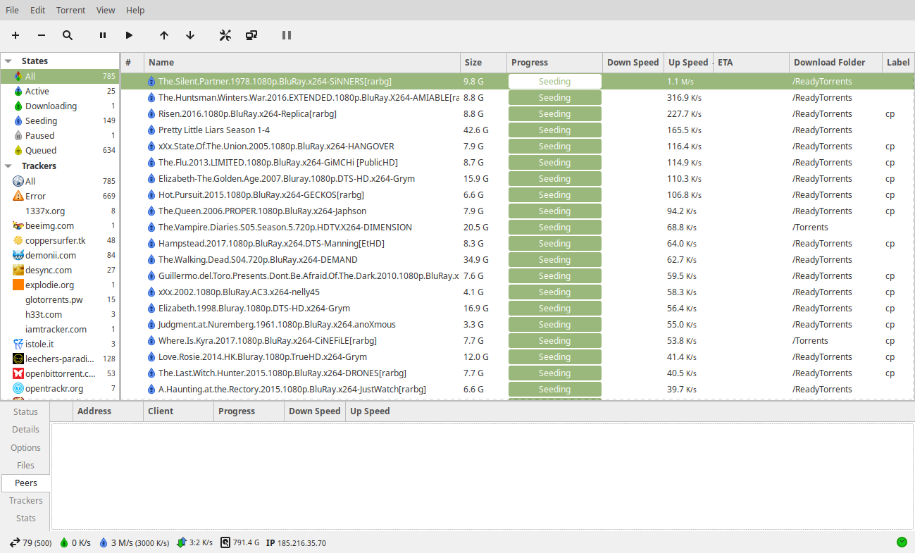Filter by Seeding state
The height and width of the screenshot is (553, 915).
60,120
